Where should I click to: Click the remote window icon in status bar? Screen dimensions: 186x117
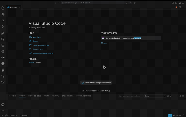click(x=2, y=115)
